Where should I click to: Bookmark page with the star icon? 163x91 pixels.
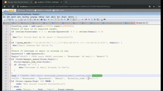pos(154,7)
